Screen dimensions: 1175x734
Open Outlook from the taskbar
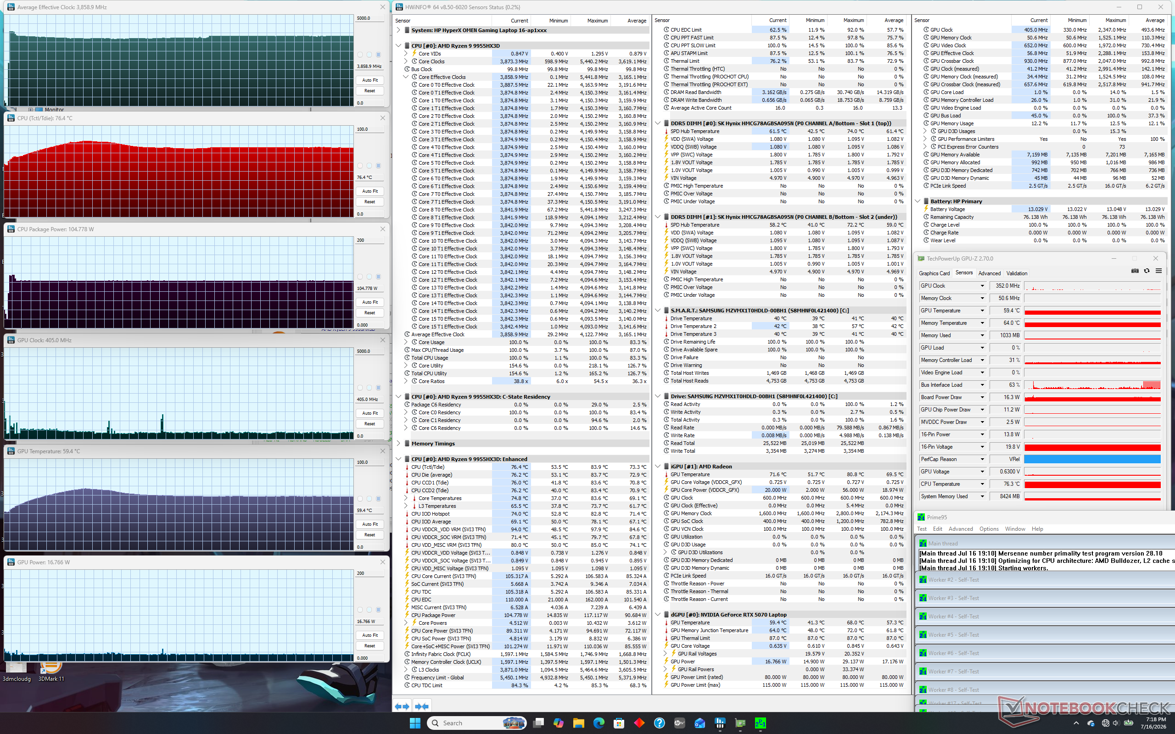click(699, 723)
